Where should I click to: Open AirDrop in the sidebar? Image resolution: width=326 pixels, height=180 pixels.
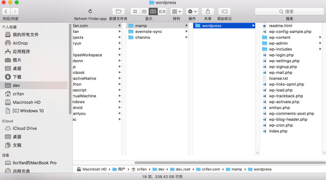(20, 43)
